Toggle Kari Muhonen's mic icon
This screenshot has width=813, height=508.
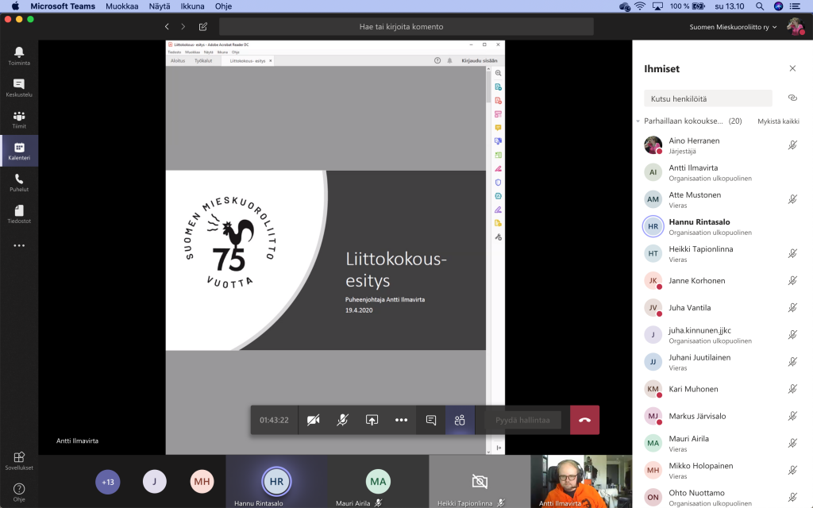pyautogui.click(x=792, y=389)
